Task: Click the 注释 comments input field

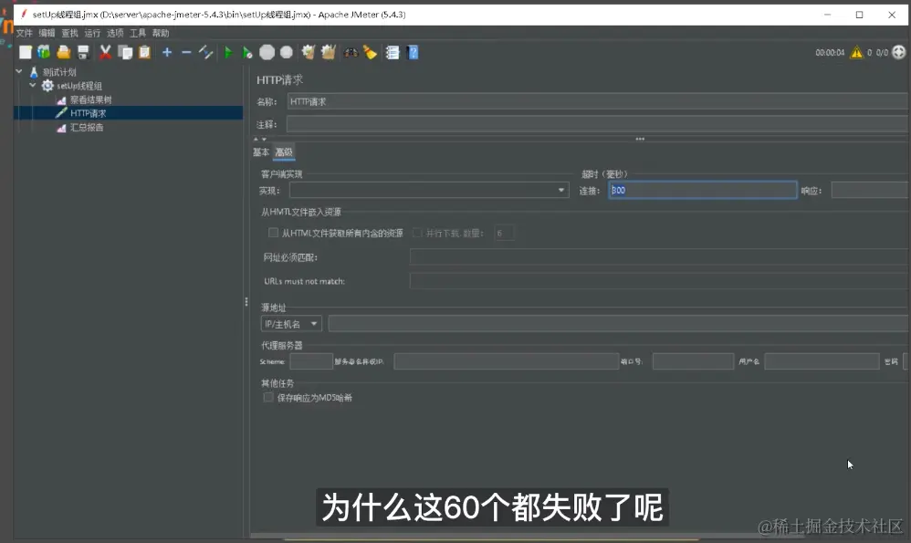Action: [599, 124]
